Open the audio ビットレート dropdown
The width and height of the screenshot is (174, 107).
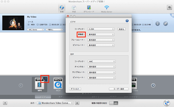point(102,78)
